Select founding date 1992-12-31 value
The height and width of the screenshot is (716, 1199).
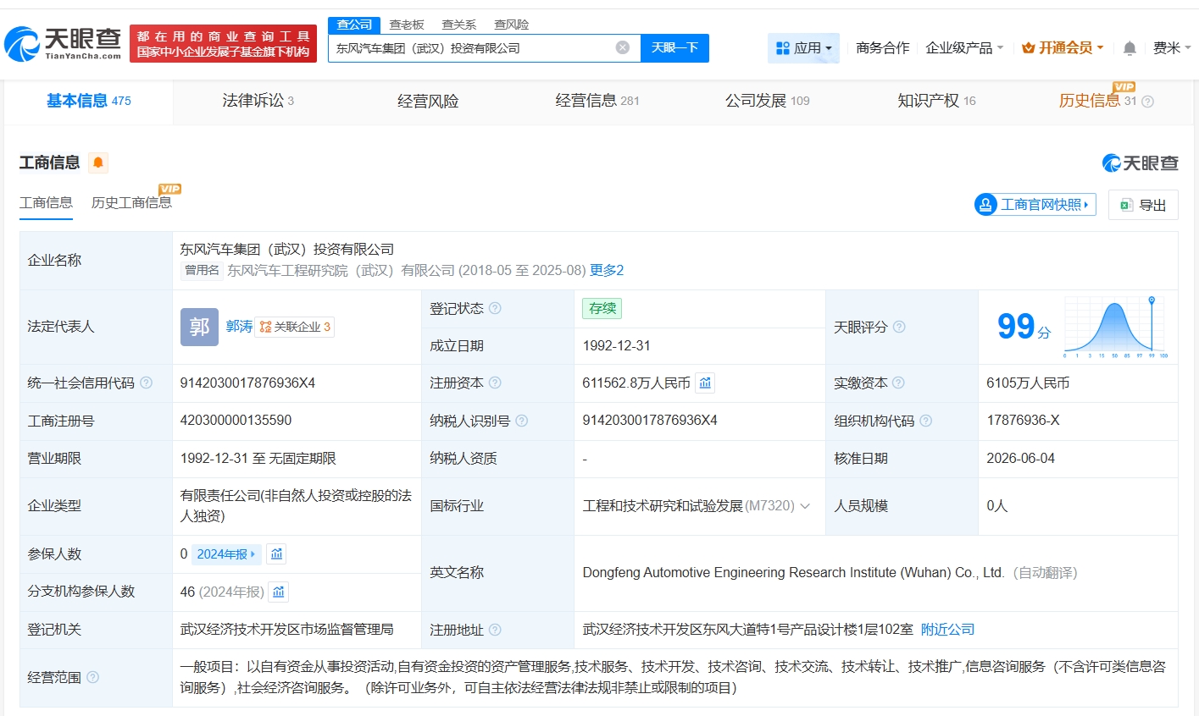pos(617,346)
